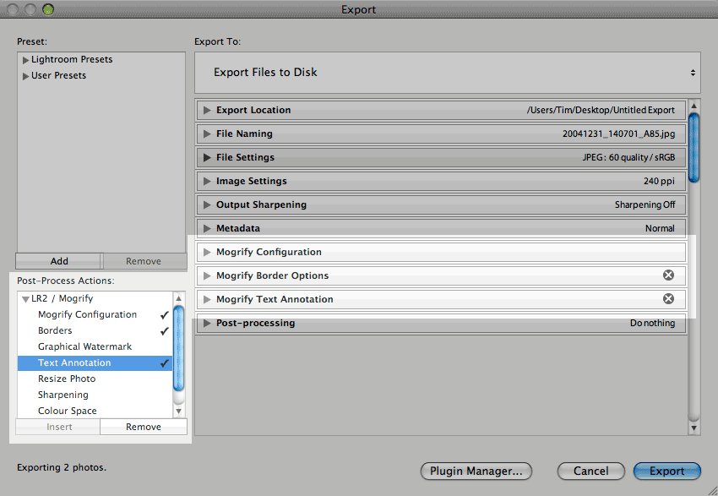
Task: Expand the File Naming panel
Action: click(x=207, y=134)
